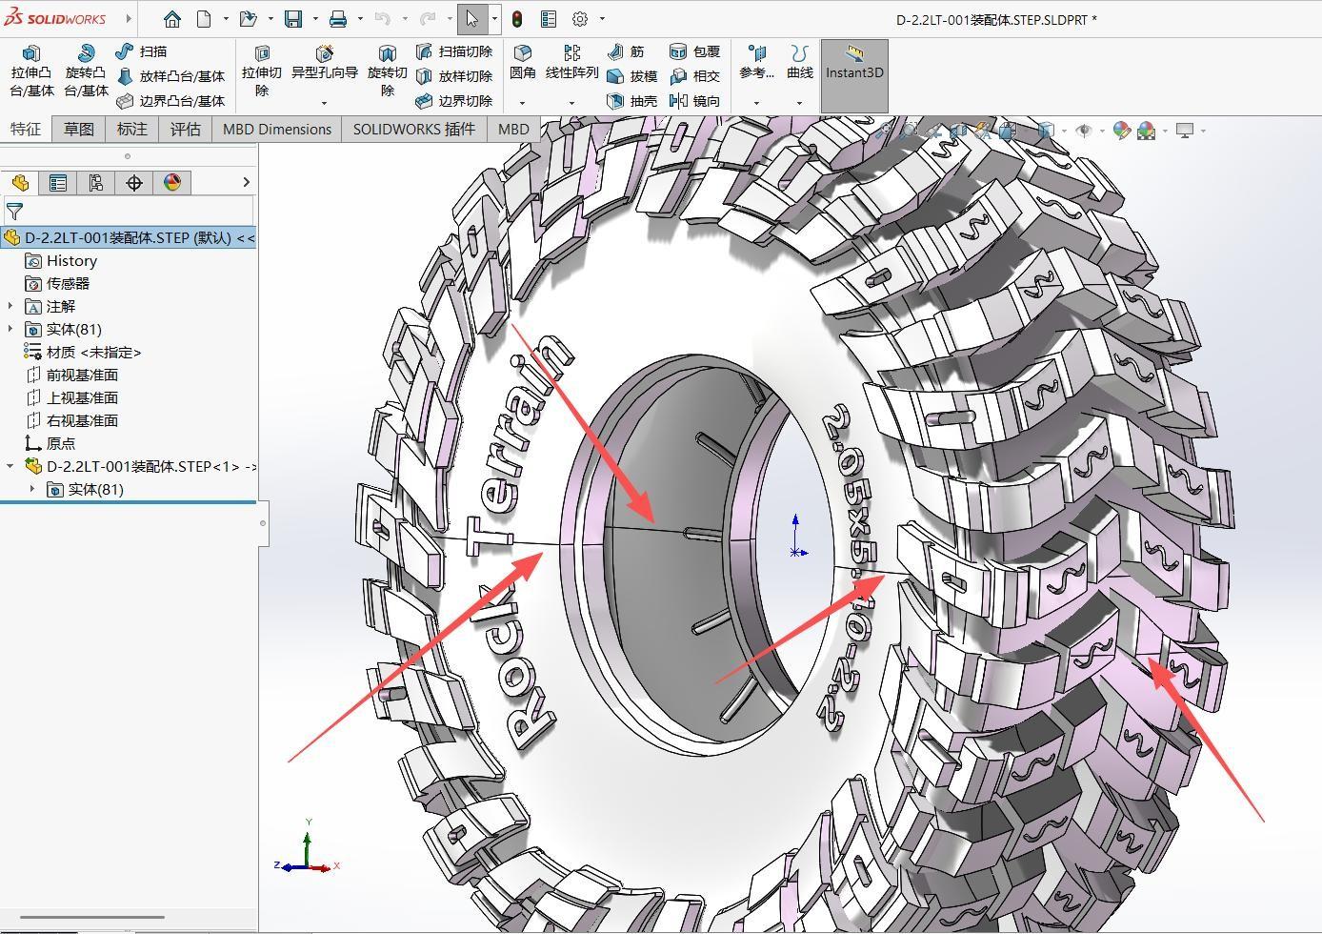Expand top-level 实体(81) solid bodies node
1322x934 pixels.
(x=10, y=329)
